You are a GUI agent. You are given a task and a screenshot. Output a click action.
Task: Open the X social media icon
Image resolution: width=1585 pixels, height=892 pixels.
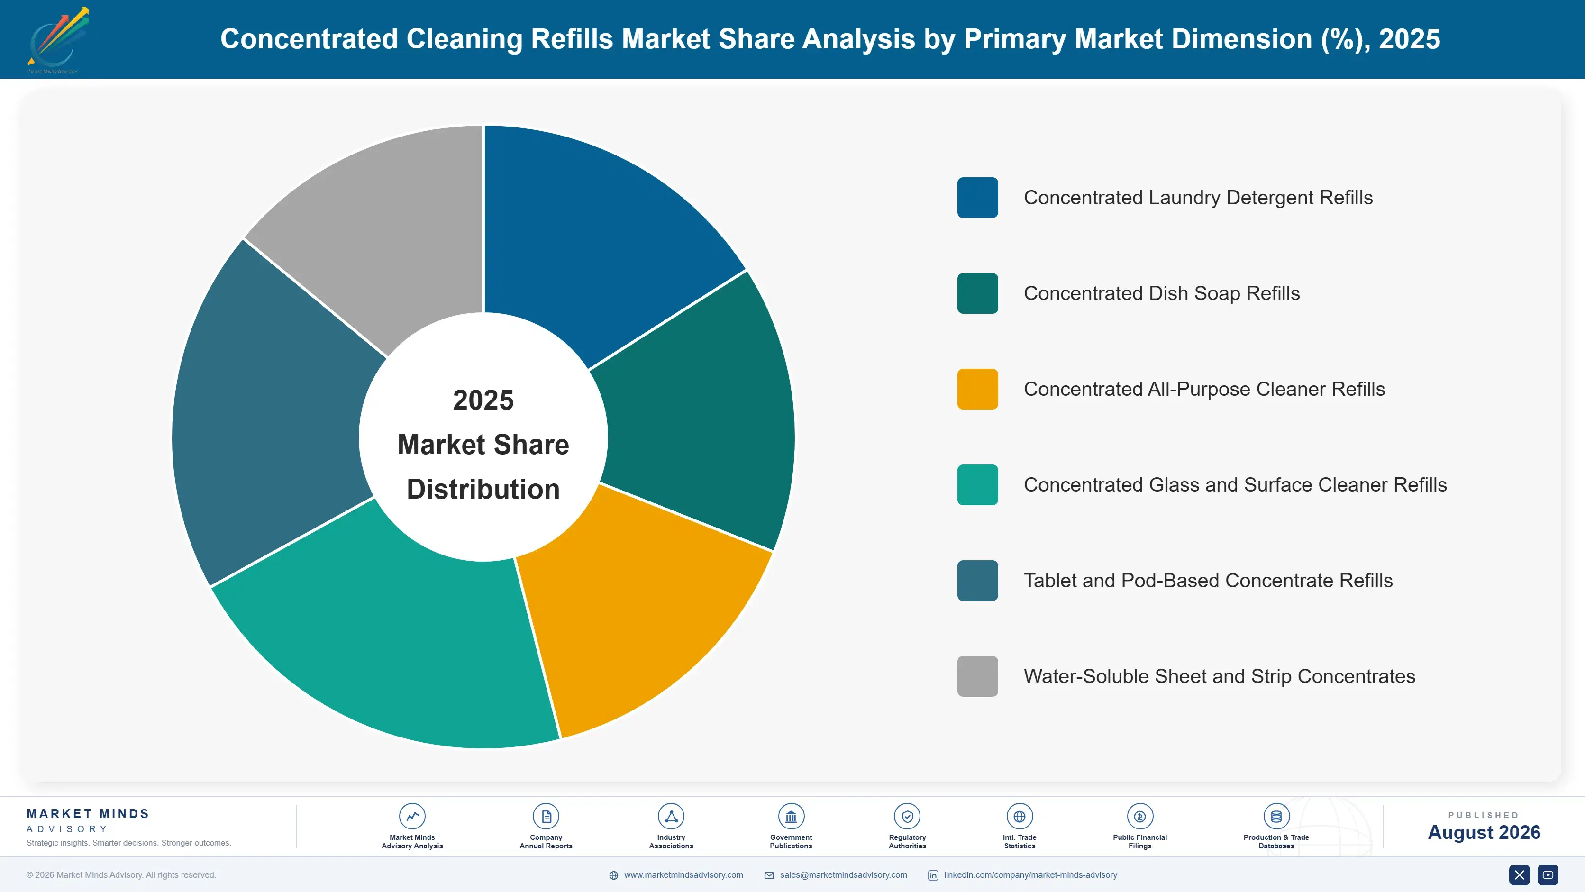point(1519,875)
